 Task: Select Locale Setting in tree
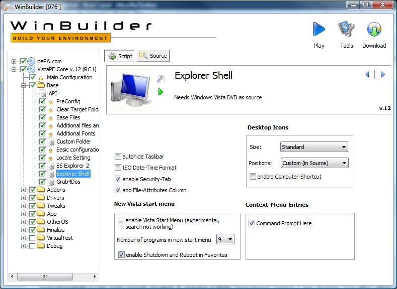[x=73, y=158]
